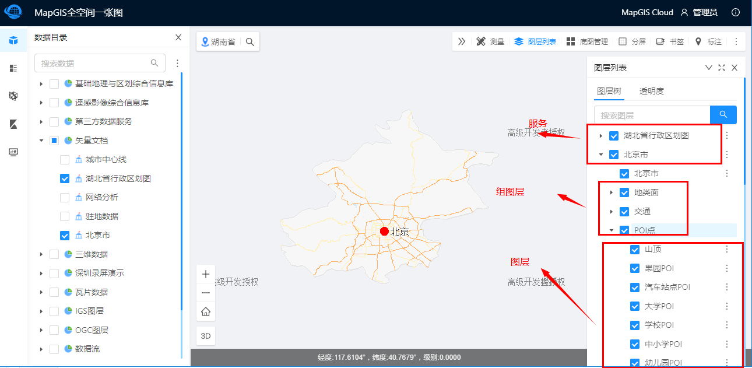Open the wireframe cube sidebar icon
Viewport: 752px width, 368px height.
point(13,96)
